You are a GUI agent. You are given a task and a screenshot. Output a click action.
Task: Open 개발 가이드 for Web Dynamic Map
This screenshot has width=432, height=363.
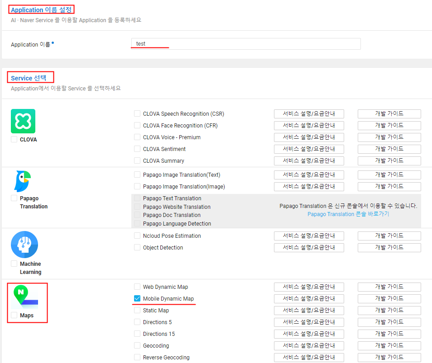389,287
